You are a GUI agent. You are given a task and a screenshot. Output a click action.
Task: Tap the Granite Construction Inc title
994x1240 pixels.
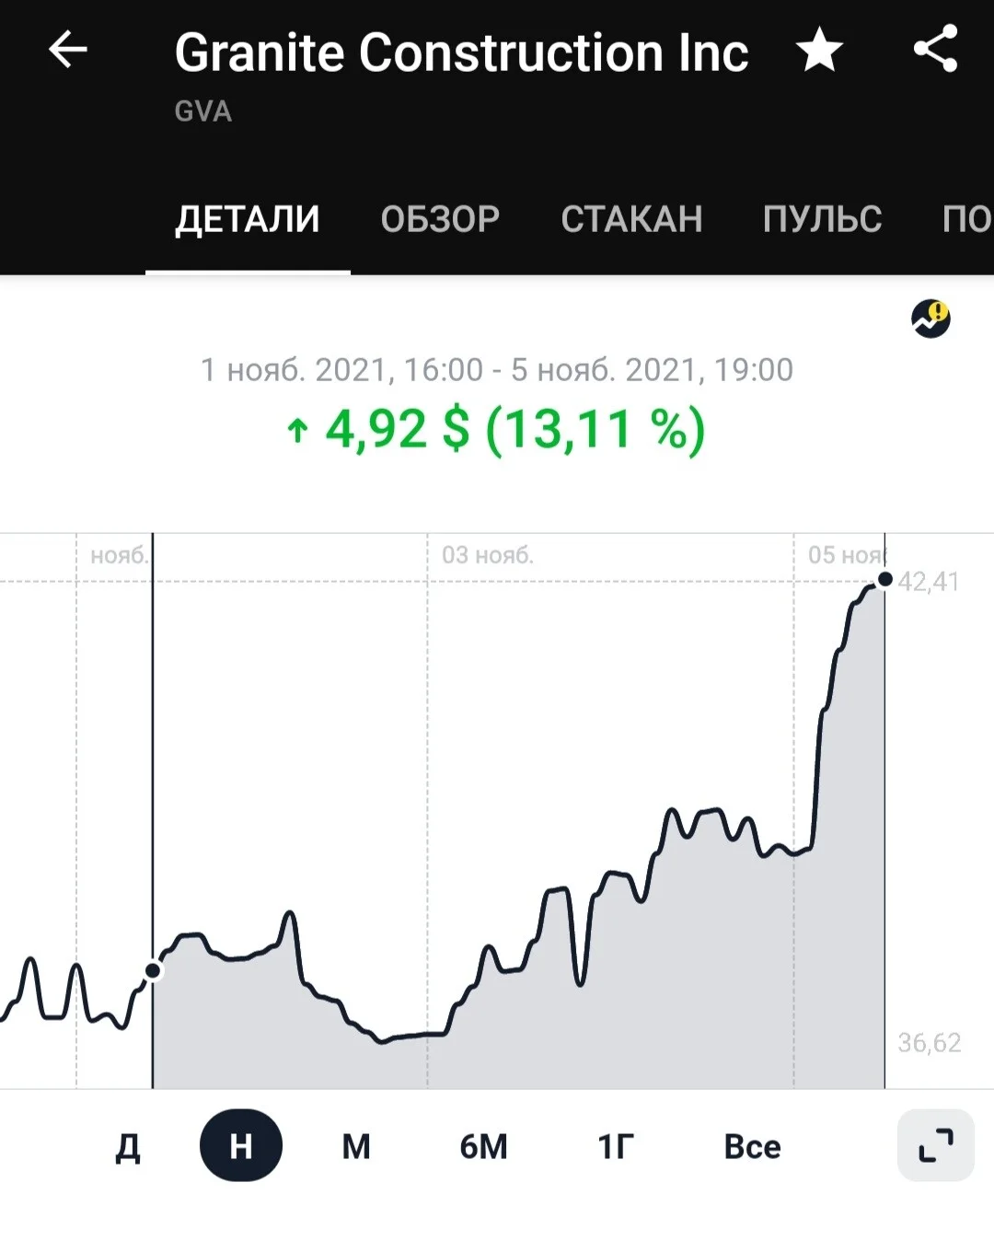(x=461, y=52)
